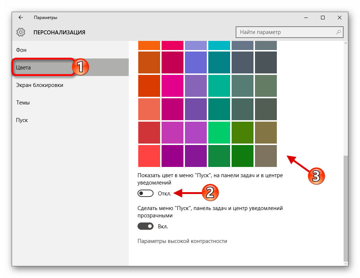Select the olive-brown swatch in bottom row

tap(266, 156)
